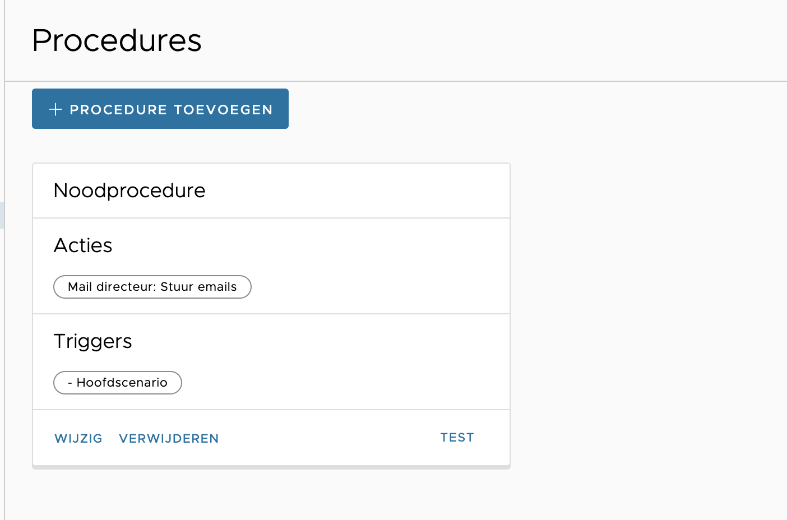Viewport: 787px width, 520px height.
Task: Open the Noodprocedure card title
Action: tap(129, 191)
